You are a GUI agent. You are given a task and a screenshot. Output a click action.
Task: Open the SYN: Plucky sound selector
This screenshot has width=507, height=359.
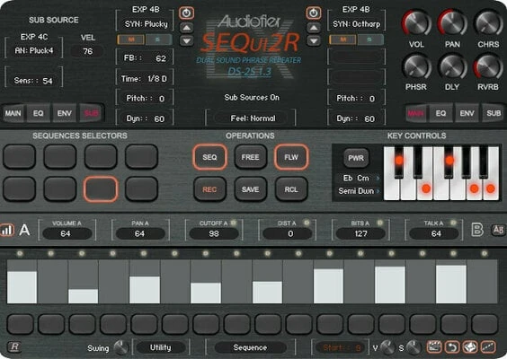tap(147, 24)
